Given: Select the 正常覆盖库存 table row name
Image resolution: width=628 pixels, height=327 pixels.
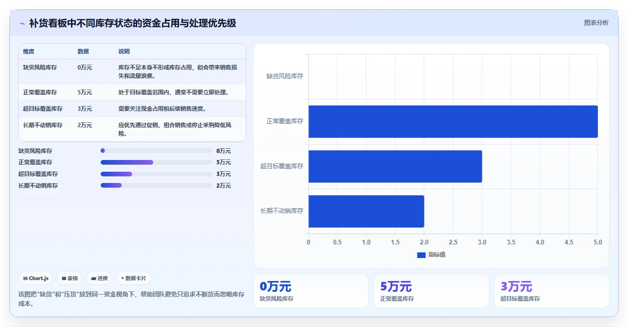Looking at the screenshot, I should coord(40,92).
